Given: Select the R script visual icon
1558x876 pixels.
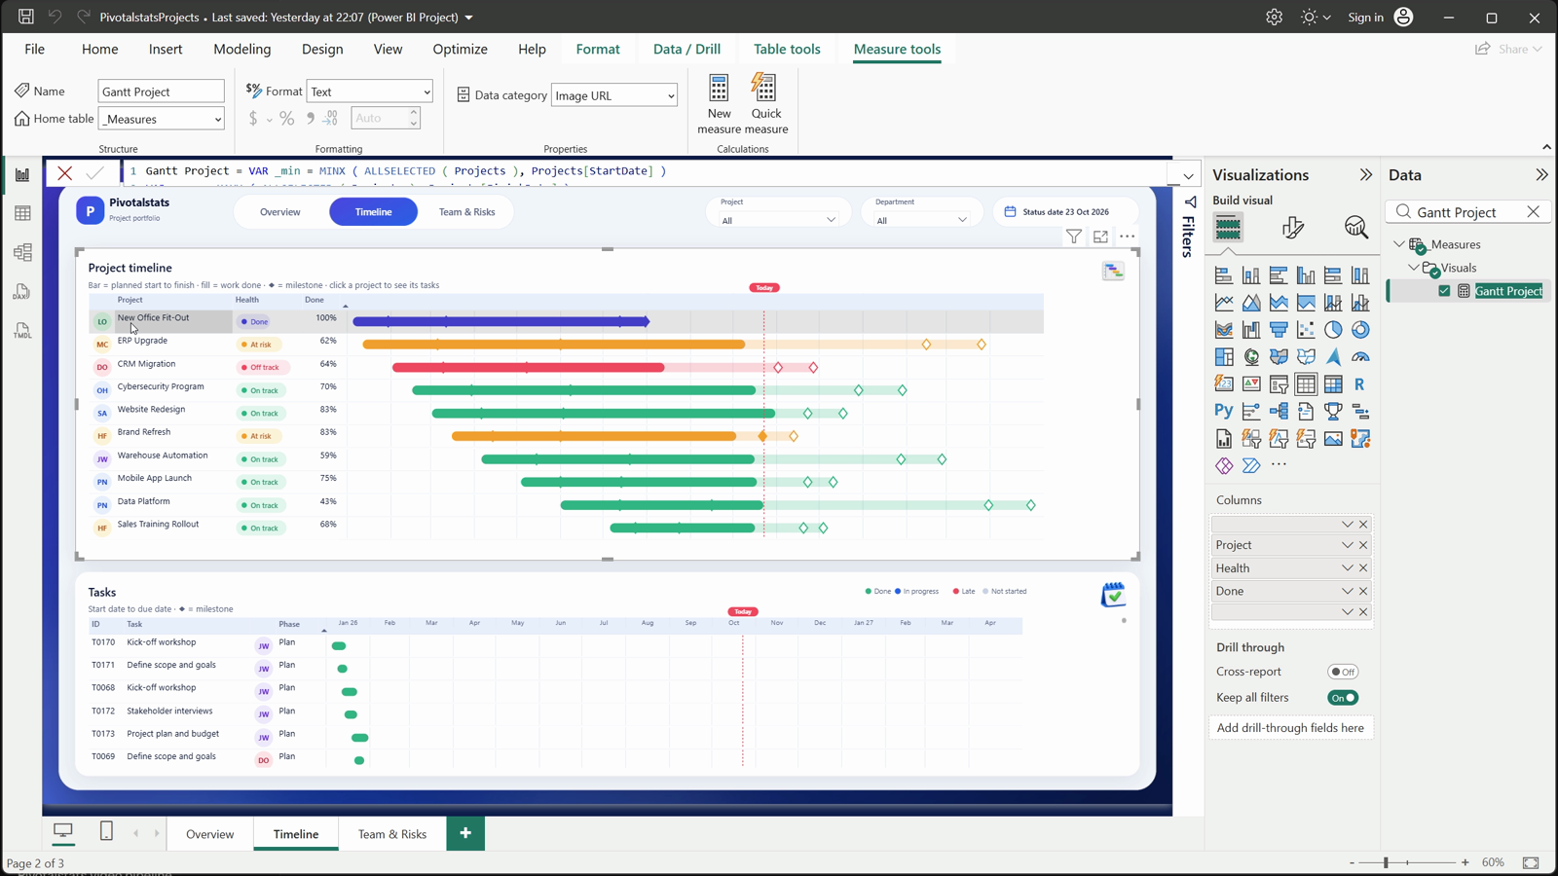Looking at the screenshot, I should click(x=1360, y=384).
